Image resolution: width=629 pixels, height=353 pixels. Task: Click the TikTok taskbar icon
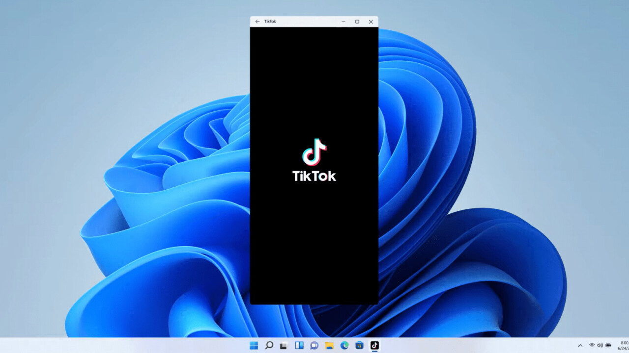374,346
